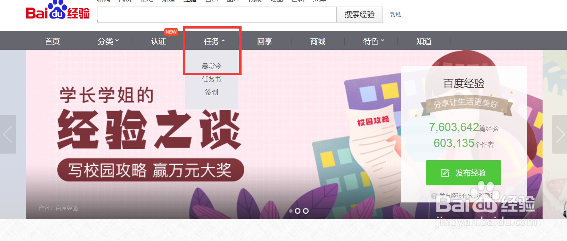Select 悬赏令 from the 任务 menu
Viewport: 567px width, 241px height.
pyautogui.click(x=211, y=66)
